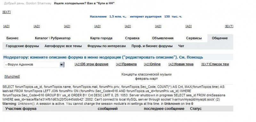Click the greeting Добрый день, Gordon Shamway
The width and height of the screenshot is (256, 122).
click(x=28, y=3)
